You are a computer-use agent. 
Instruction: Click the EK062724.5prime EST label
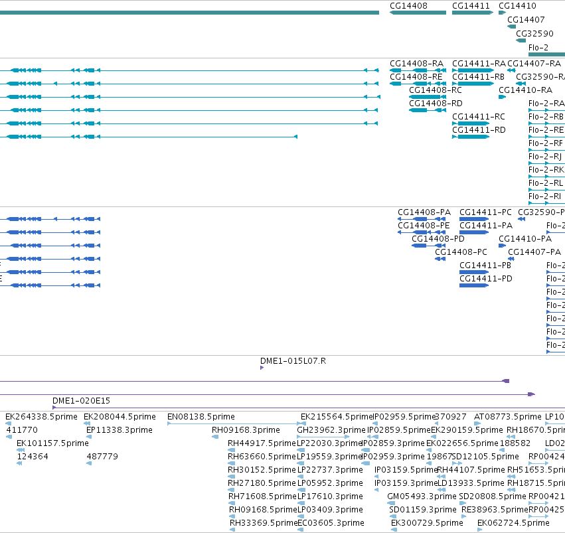(513, 523)
